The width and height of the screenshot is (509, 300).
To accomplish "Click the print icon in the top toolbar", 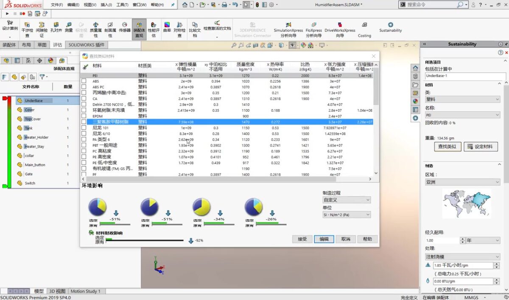I will pos(224,5).
